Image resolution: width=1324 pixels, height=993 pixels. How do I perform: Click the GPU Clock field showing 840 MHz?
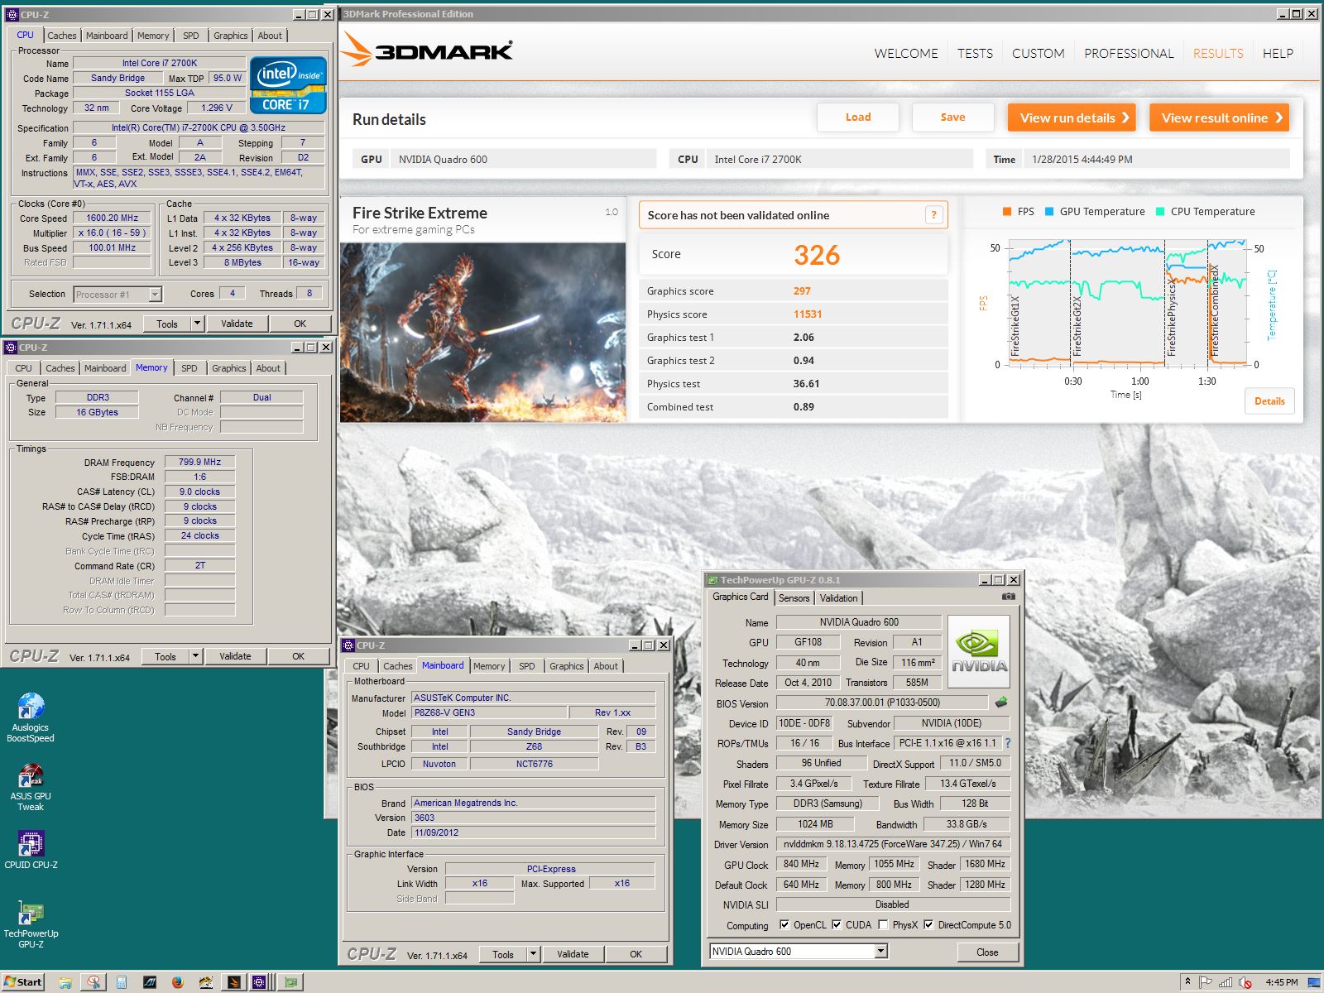[x=801, y=864]
